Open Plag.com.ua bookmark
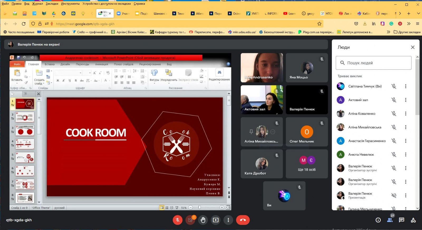This screenshot has height=230, width=422. coord(316,32)
